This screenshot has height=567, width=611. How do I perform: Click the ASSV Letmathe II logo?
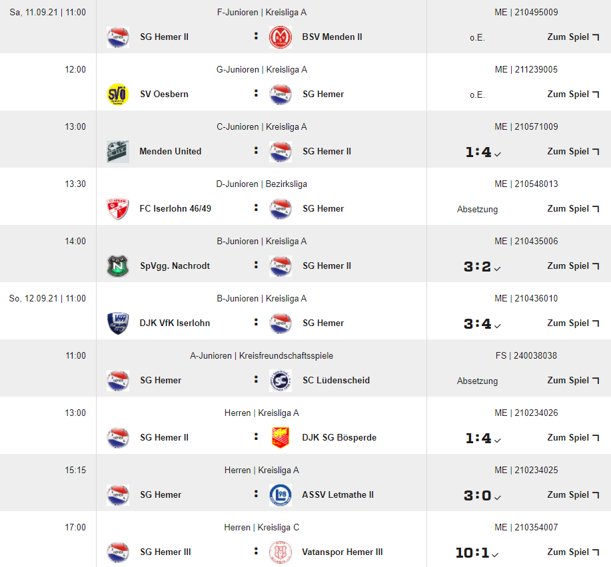click(x=281, y=495)
